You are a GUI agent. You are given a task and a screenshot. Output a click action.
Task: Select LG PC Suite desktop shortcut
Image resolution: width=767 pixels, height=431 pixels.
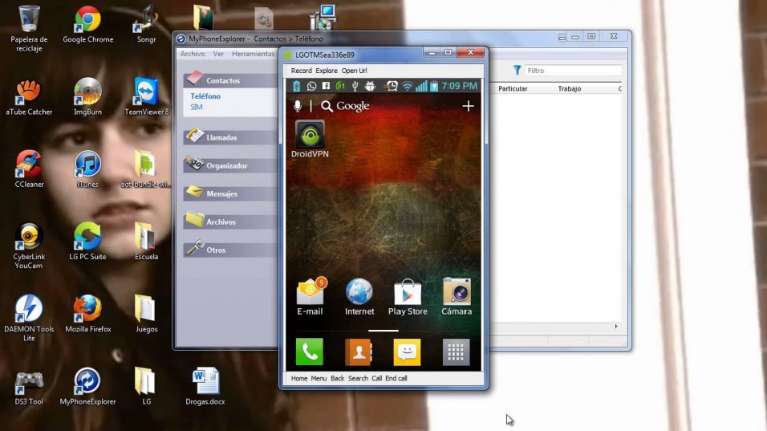pos(88,242)
